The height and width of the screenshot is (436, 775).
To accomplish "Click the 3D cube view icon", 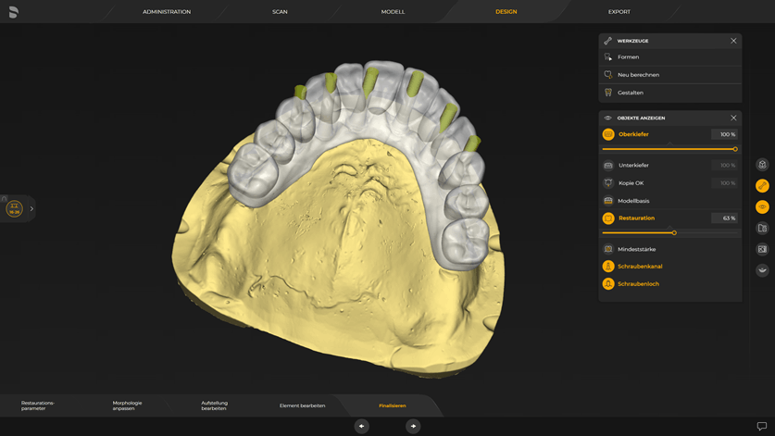I will click(x=762, y=165).
